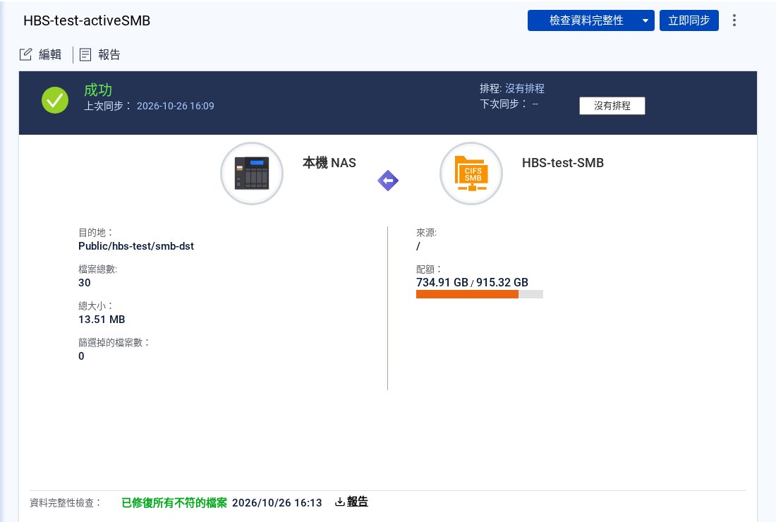The height and width of the screenshot is (522, 776).
Task: Click destination path Public/hbs-test/smb-dst
Action: click(136, 246)
